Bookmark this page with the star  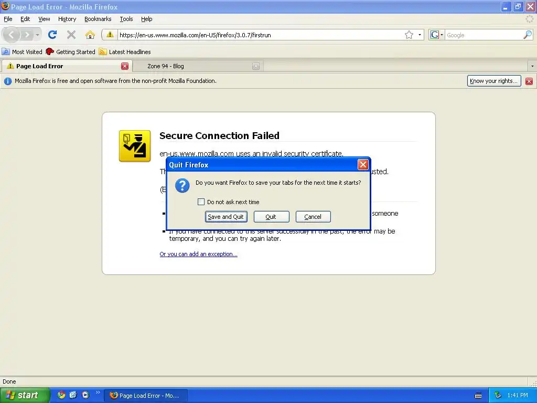(409, 35)
